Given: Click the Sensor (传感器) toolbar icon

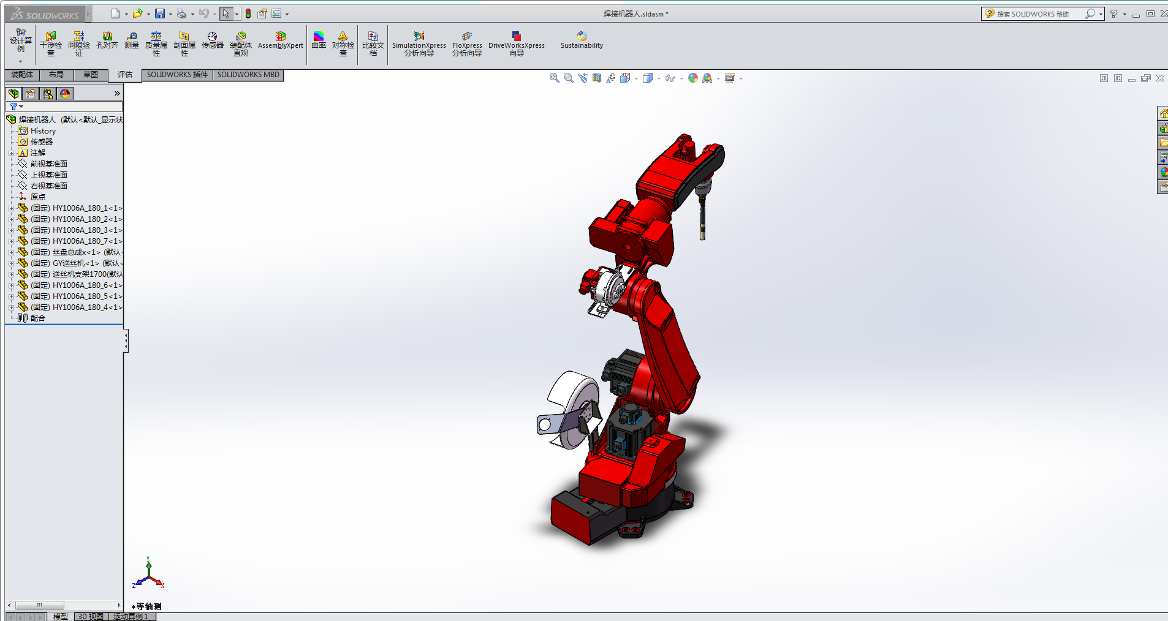Looking at the screenshot, I should click(x=213, y=40).
